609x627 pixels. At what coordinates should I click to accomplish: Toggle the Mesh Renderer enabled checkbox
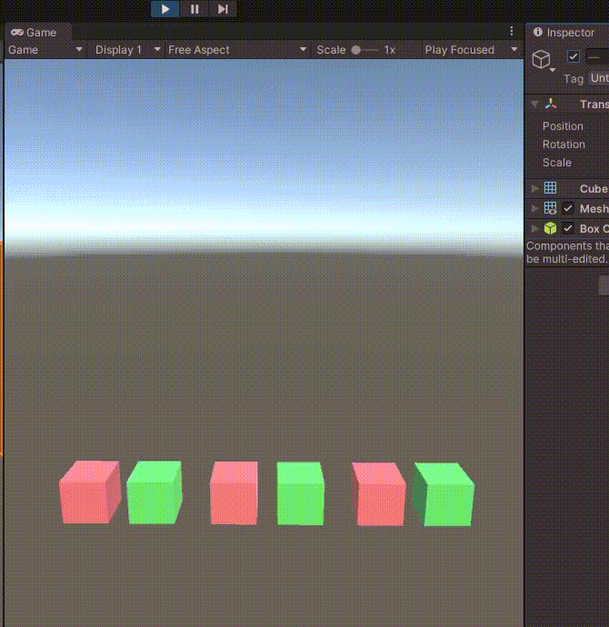pyautogui.click(x=567, y=208)
